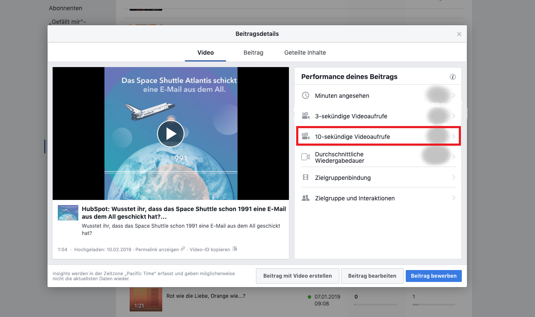Open the Permalink anzeigen link

157,249
